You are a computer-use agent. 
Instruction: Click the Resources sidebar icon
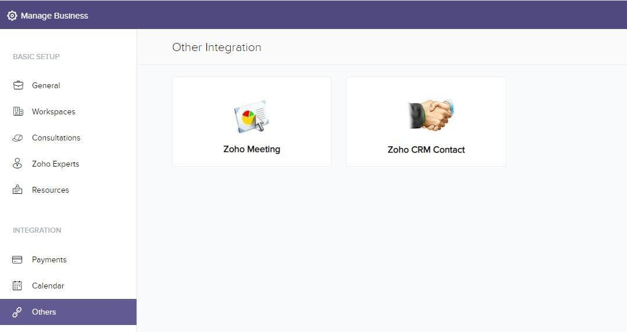tap(17, 189)
